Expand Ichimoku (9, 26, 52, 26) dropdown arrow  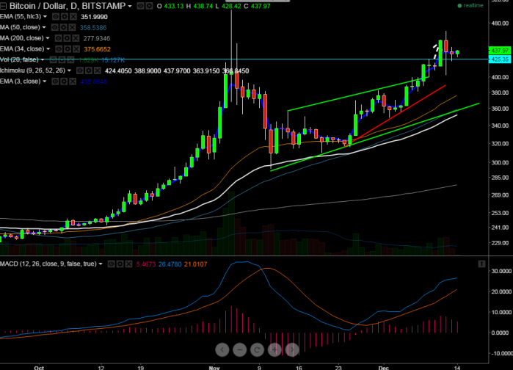tap(69, 70)
